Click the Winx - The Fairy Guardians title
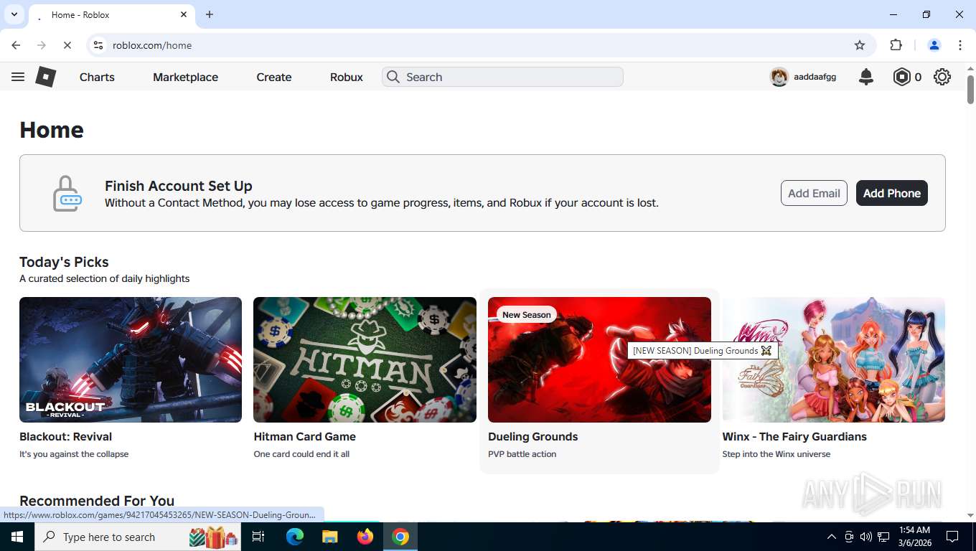976x551 pixels. click(x=794, y=436)
